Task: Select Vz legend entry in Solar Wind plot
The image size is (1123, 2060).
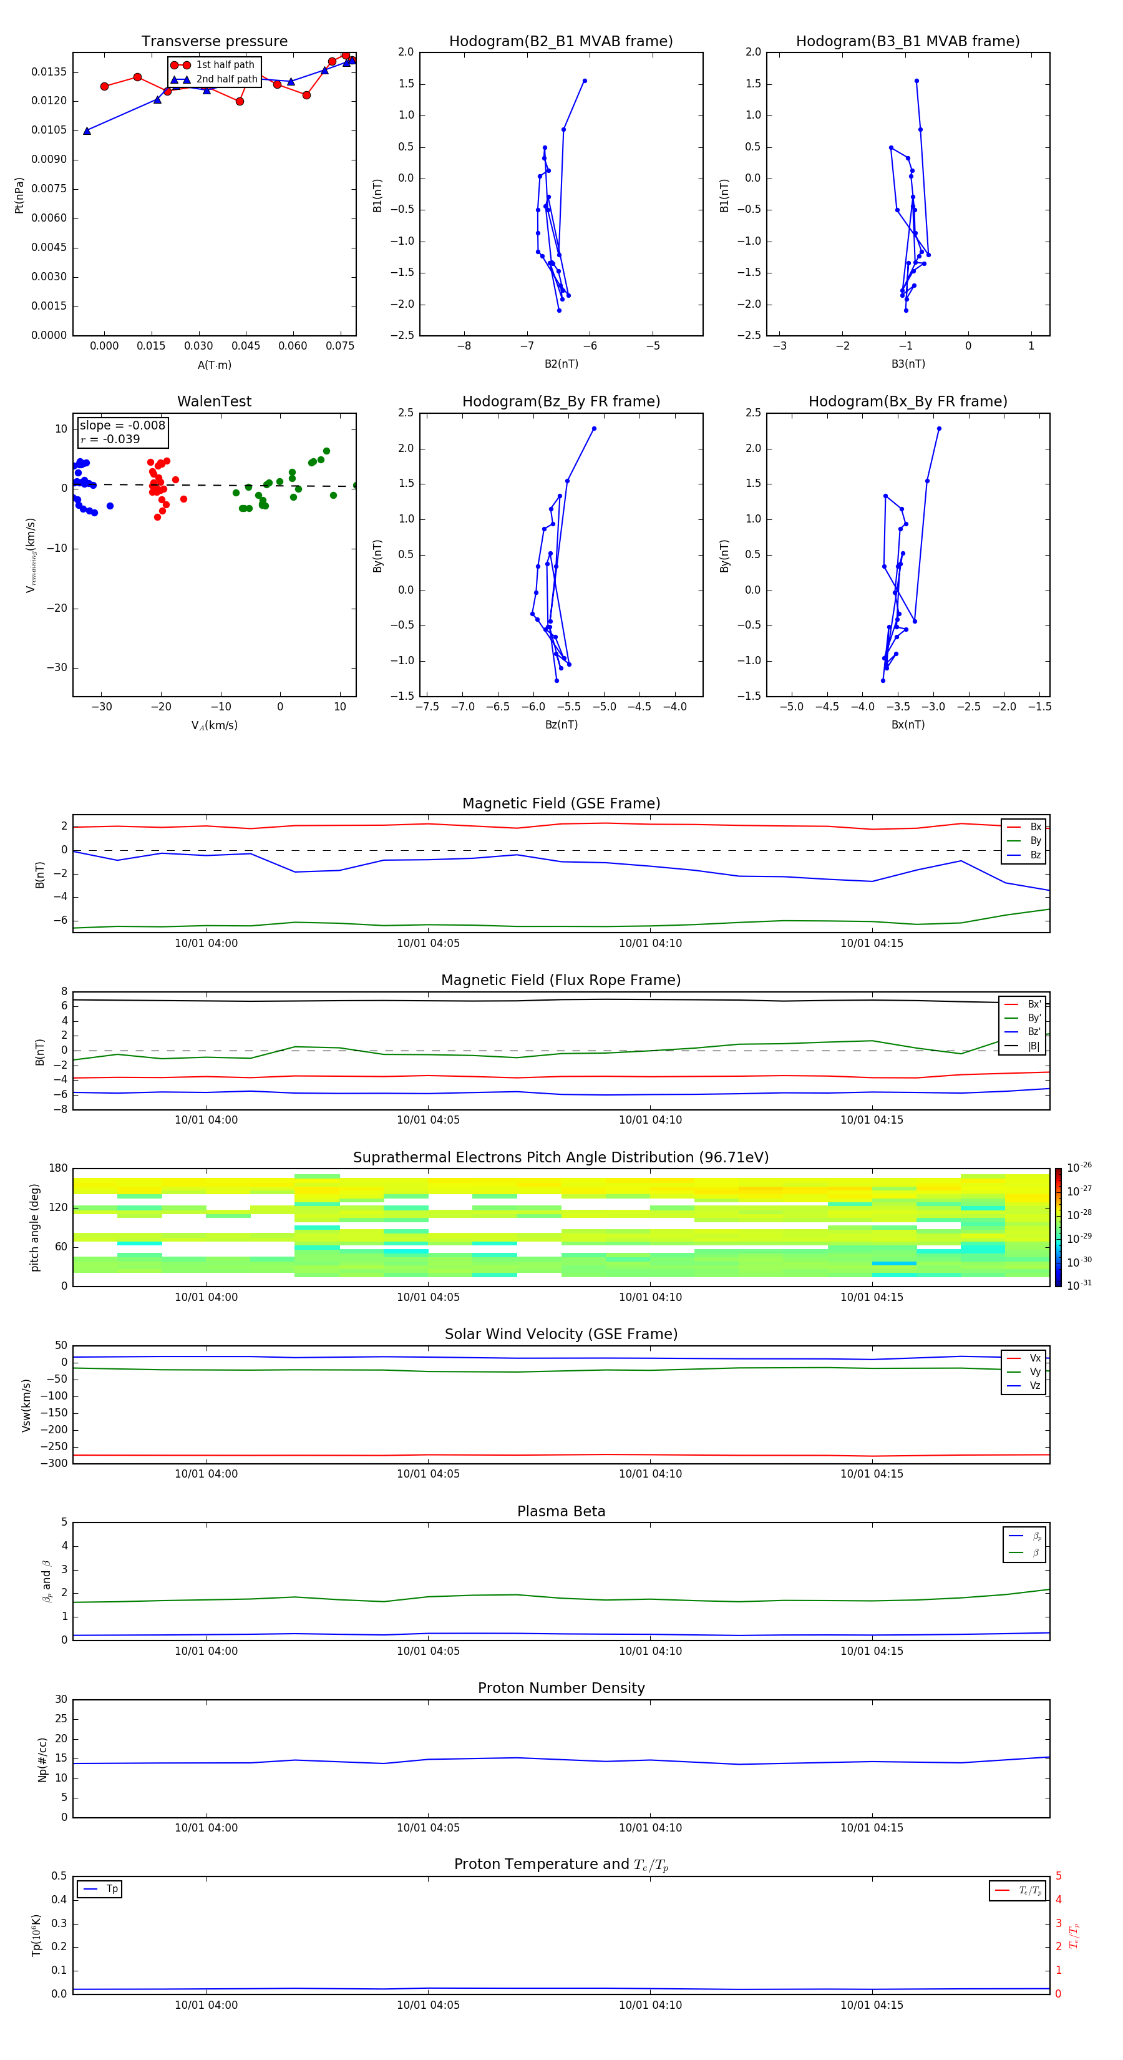Action: pyautogui.click(x=1024, y=1386)
